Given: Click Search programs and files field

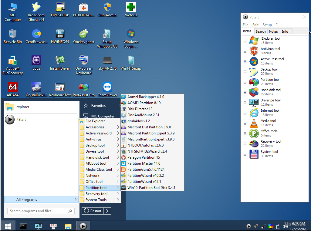Looking at the screenshot, I should click(41, 211).
